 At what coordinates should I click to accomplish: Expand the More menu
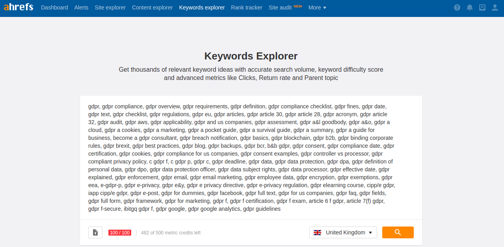tap(317, 7)
